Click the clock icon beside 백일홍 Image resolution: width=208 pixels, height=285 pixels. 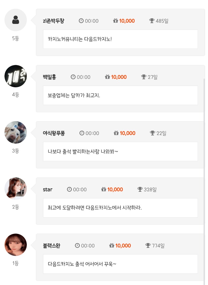click(73, 77)
